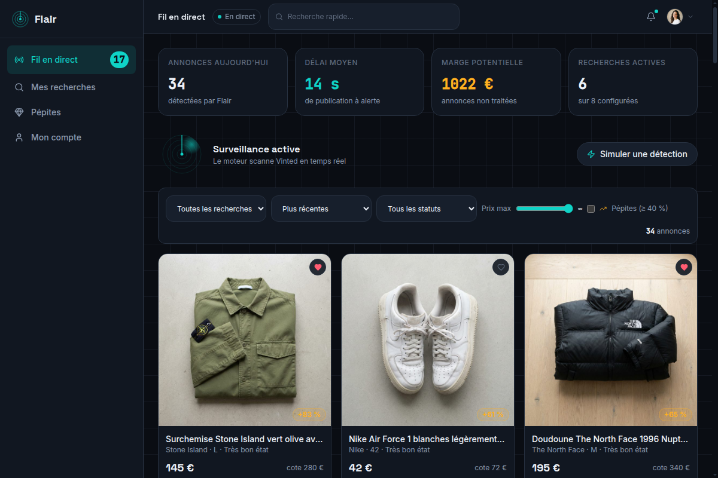Click the user avatar picture
Viewport: 718px width, 478px height.
(675, 17)
